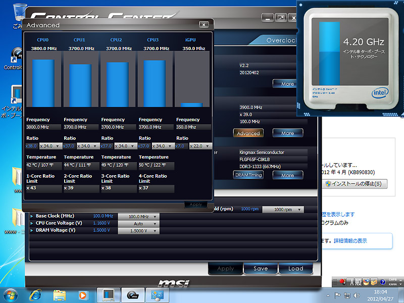Open the IME pad icon

(x=366, y=282)
